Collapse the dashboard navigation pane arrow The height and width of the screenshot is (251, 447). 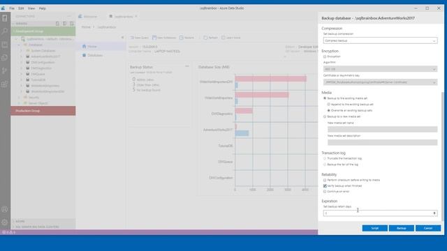[x=123, y=37]
